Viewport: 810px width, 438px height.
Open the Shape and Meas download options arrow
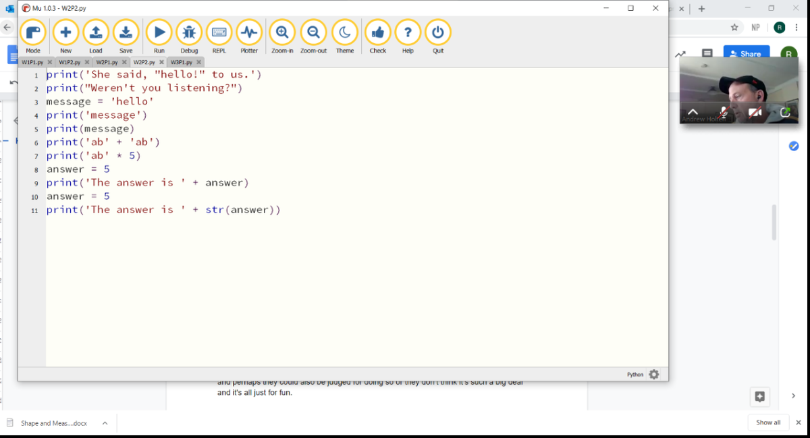(105, 423)
